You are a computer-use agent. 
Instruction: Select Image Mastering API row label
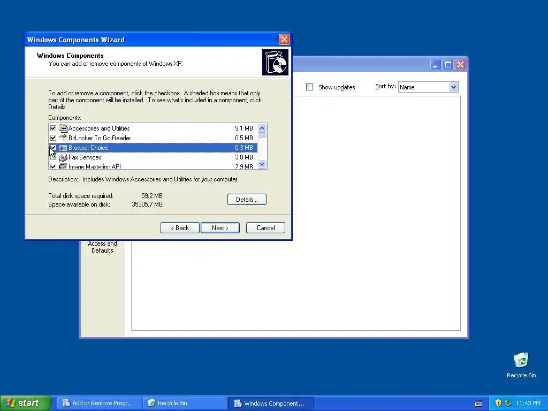tap(95, 167)
